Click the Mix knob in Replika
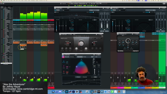Screen dimensions: 167x94 [76, 49]
